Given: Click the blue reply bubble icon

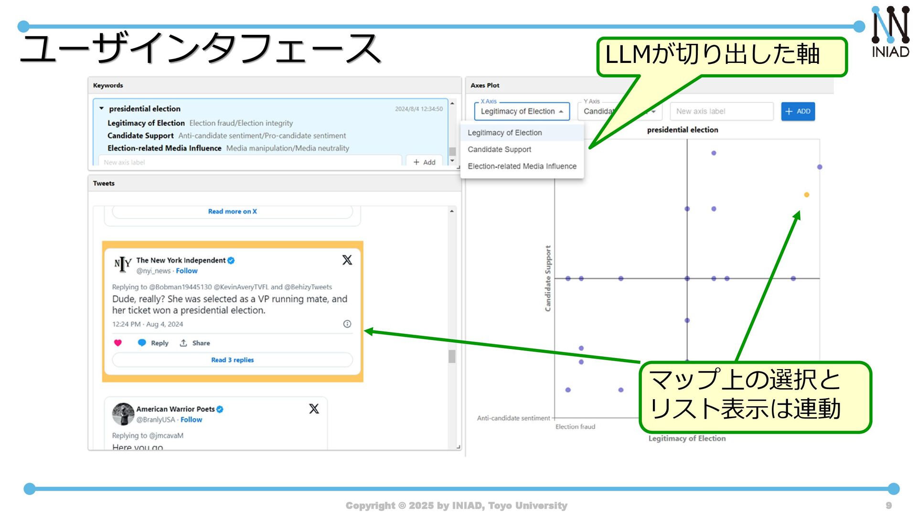Looking at the screenshot, I should [142, 343].
